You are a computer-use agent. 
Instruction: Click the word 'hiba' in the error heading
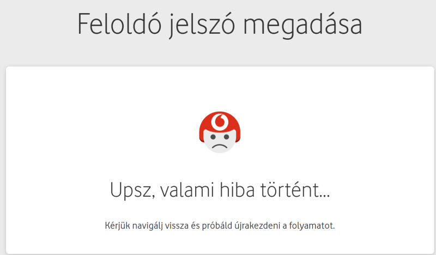click(x=237, y=190)
